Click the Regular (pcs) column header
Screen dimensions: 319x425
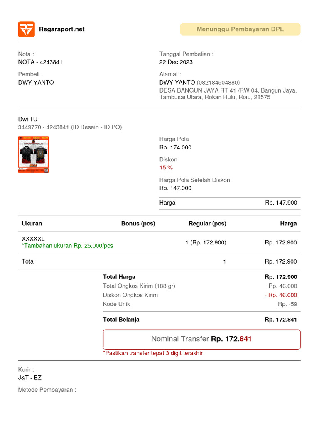[x=207, y=224]
